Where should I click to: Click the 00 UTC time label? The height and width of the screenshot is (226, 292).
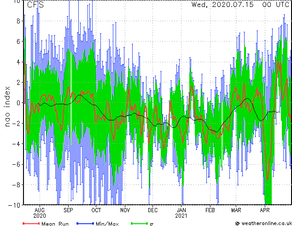tap(275, 5)
